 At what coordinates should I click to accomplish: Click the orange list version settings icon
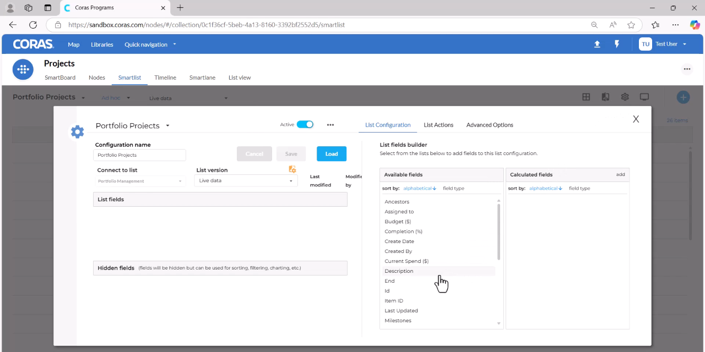click(x=292, y=169)
